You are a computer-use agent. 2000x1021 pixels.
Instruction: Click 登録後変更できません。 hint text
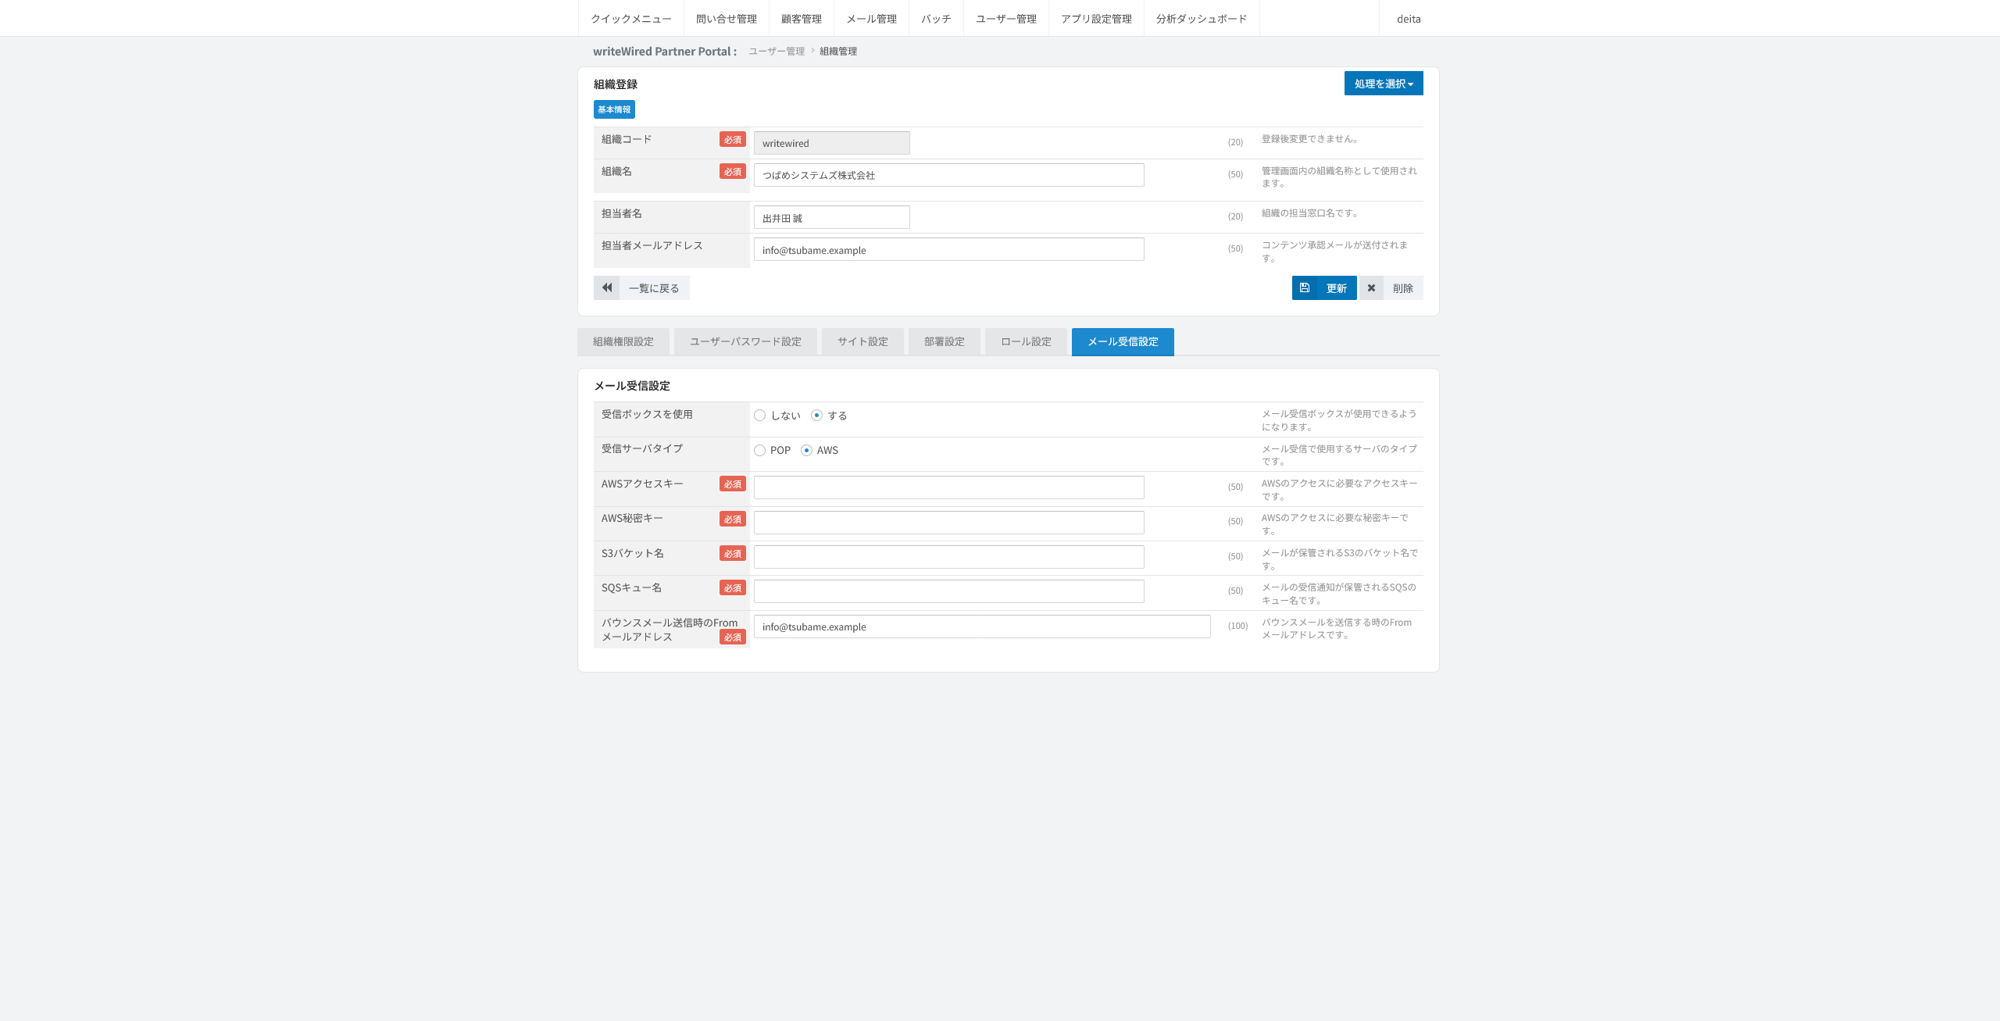click(1311, 139)
